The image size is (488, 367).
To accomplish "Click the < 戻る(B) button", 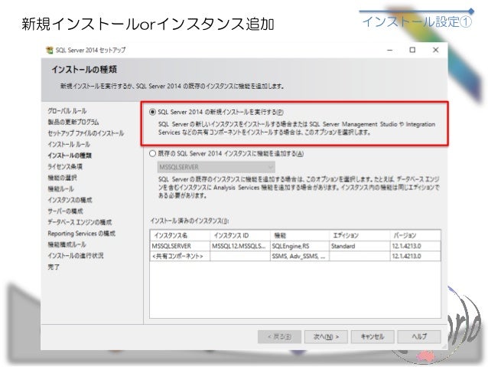I will (279, 337).
